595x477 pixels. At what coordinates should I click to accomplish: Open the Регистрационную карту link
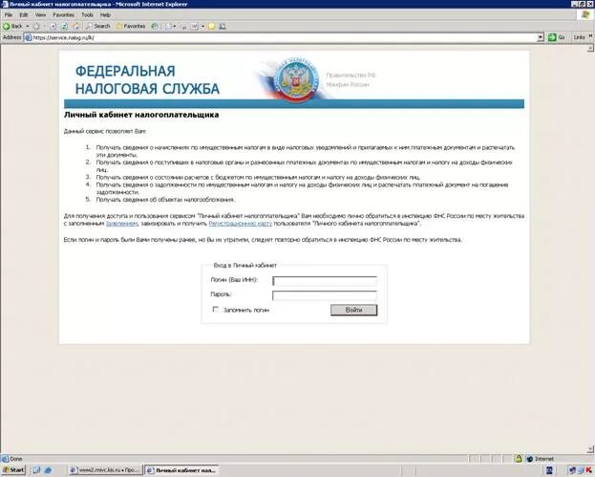coord(241,224)
